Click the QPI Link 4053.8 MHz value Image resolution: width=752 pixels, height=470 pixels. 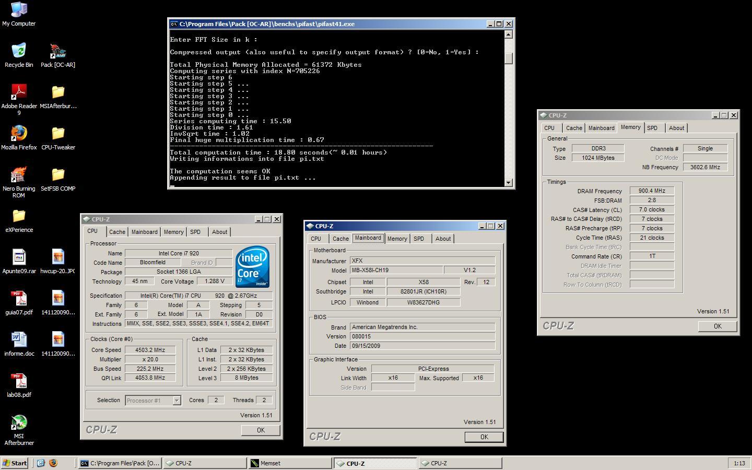click(x=150, y=378)
